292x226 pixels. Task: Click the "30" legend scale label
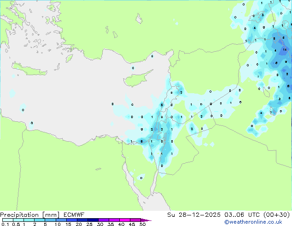pos(100,224)
